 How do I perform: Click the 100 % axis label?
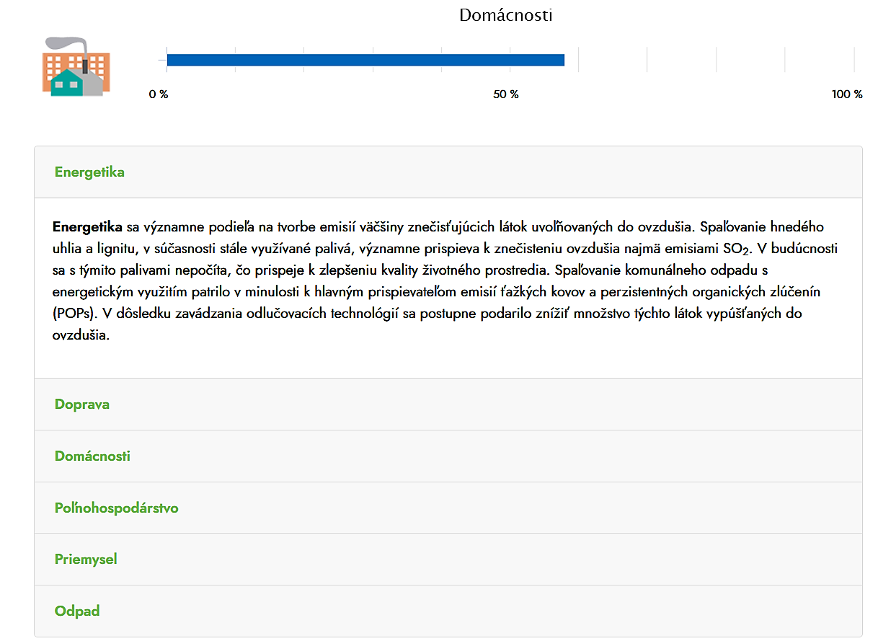(847, 94)
